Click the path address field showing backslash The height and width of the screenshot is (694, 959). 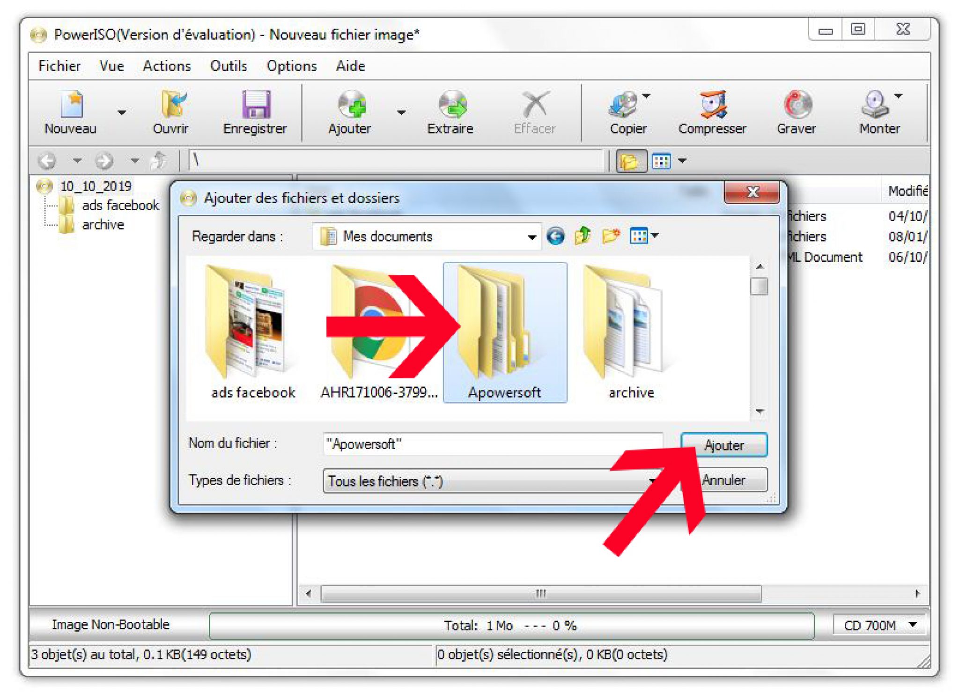pyautogui.click(x=396, y=161)
